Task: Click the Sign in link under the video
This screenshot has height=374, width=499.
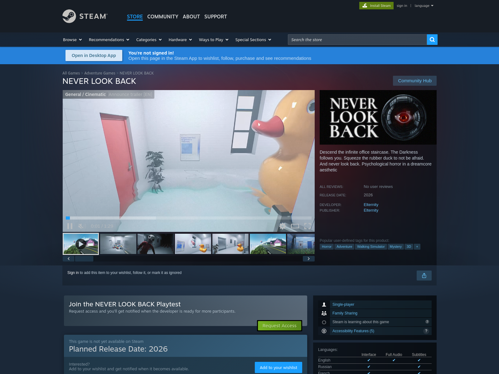Action: tap(73, 273)
